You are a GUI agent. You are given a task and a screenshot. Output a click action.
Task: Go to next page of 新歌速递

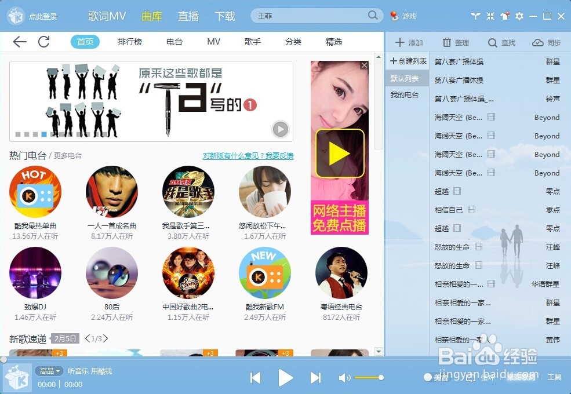click(106, 338)
